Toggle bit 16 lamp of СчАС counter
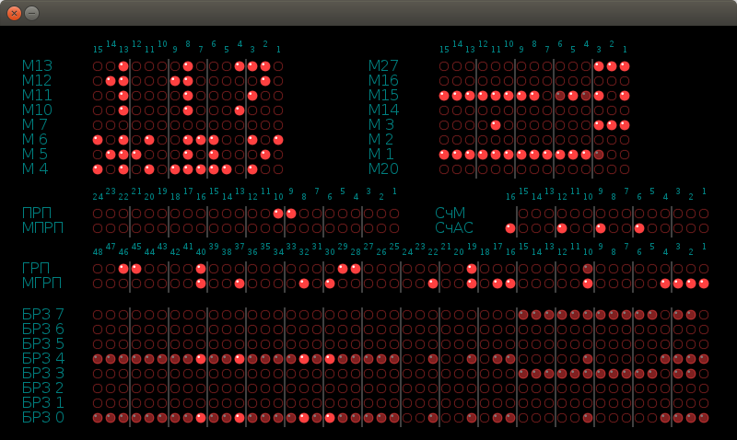 pyautogui.click(x=510, y=228)
